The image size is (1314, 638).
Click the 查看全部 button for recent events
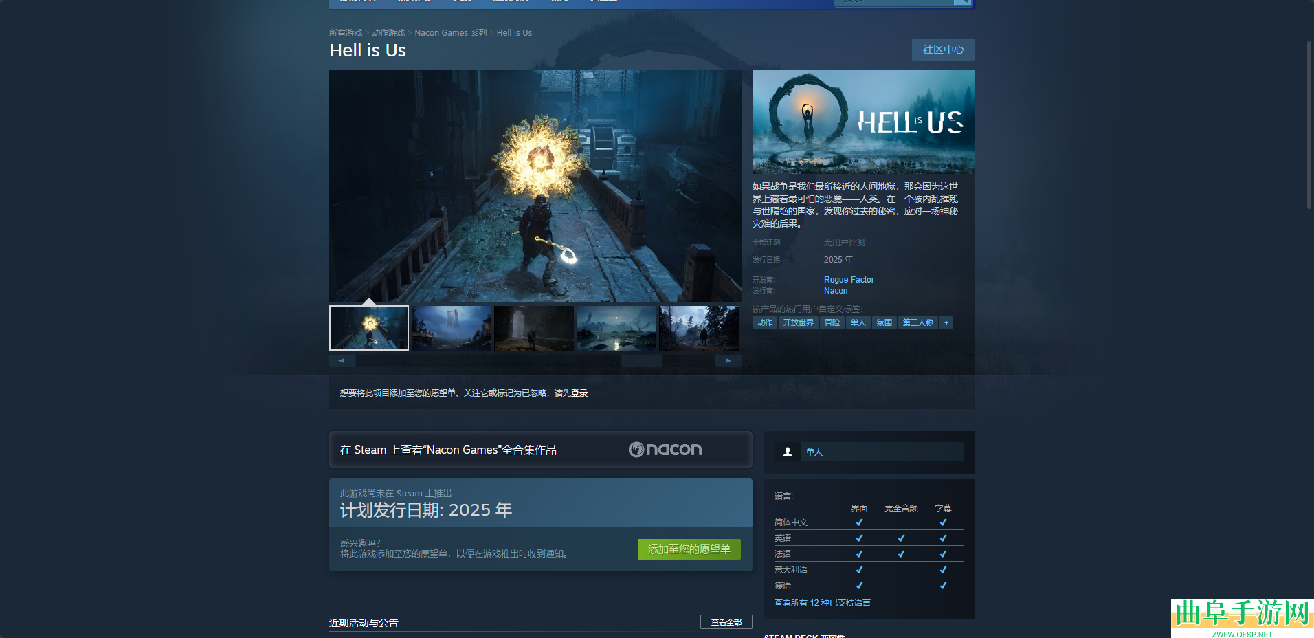(726, 622)
